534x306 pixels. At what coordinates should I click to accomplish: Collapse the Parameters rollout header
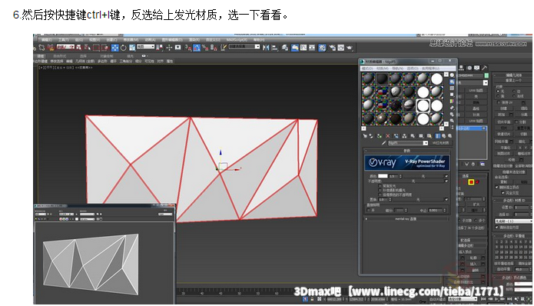click(407, 150)
